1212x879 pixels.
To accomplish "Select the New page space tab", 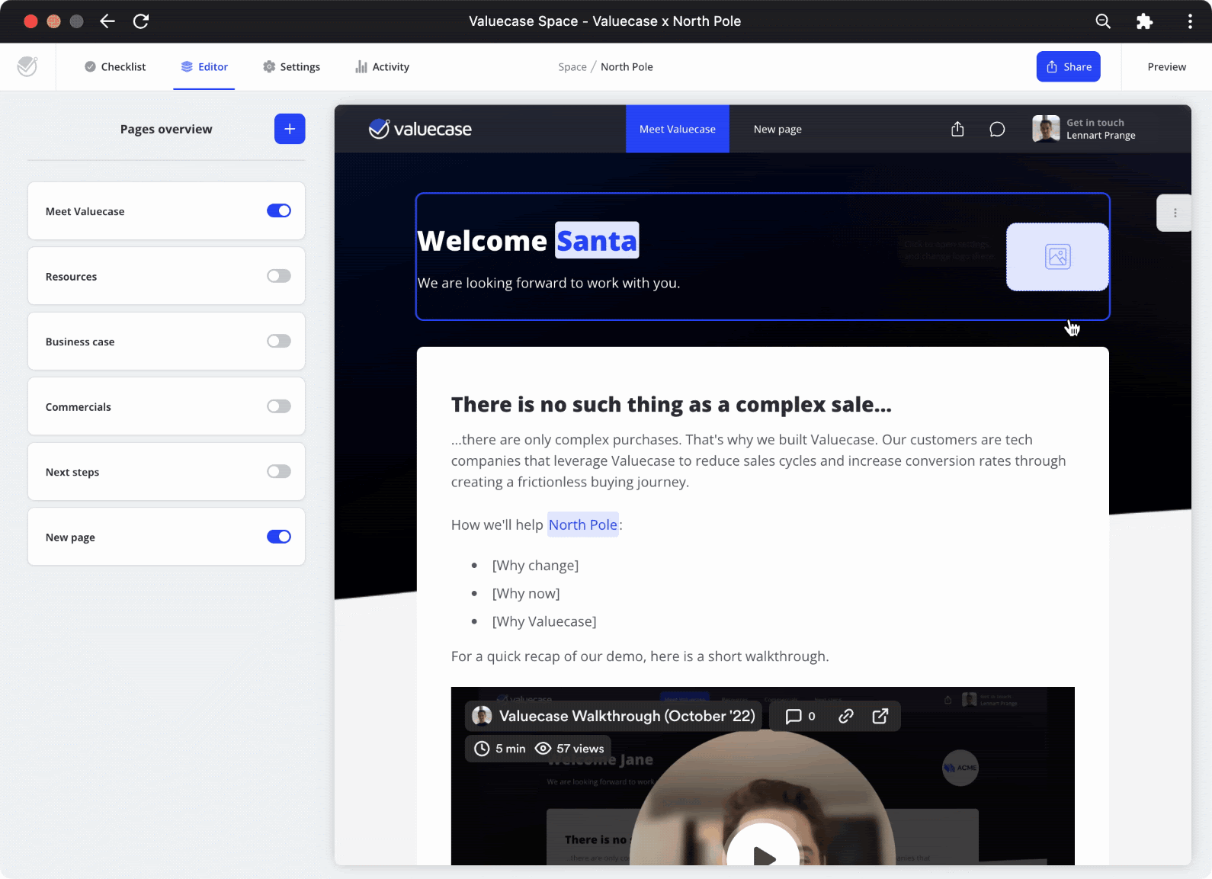I will (778, 129).
